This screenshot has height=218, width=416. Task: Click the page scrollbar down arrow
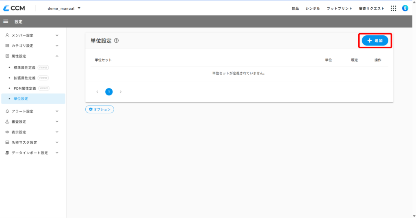coord(414,216)
